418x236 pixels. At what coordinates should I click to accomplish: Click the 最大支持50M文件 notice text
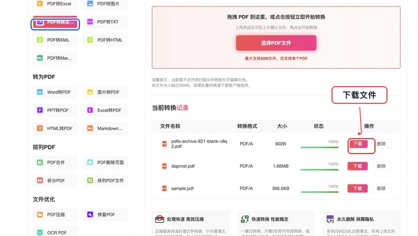pyautogui.click(x=276, y=59)
